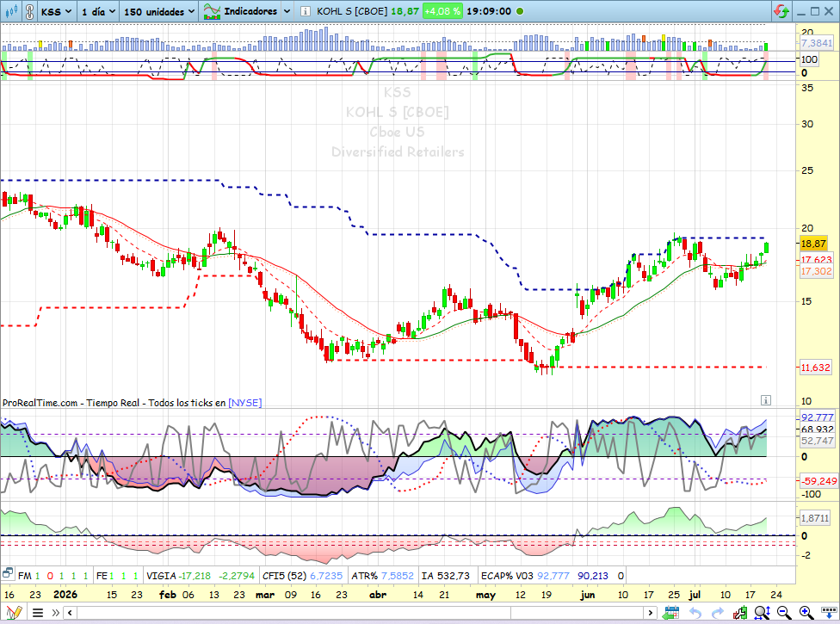This screenshot has height=624, width=840.
Task: Click the calendar go-to-date icon
Action: (x=670, y=612)
